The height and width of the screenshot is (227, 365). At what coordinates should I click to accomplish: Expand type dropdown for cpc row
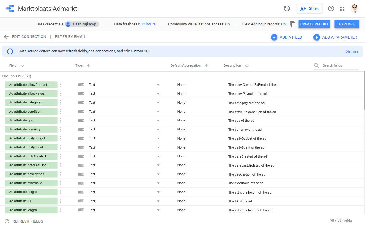158,121
